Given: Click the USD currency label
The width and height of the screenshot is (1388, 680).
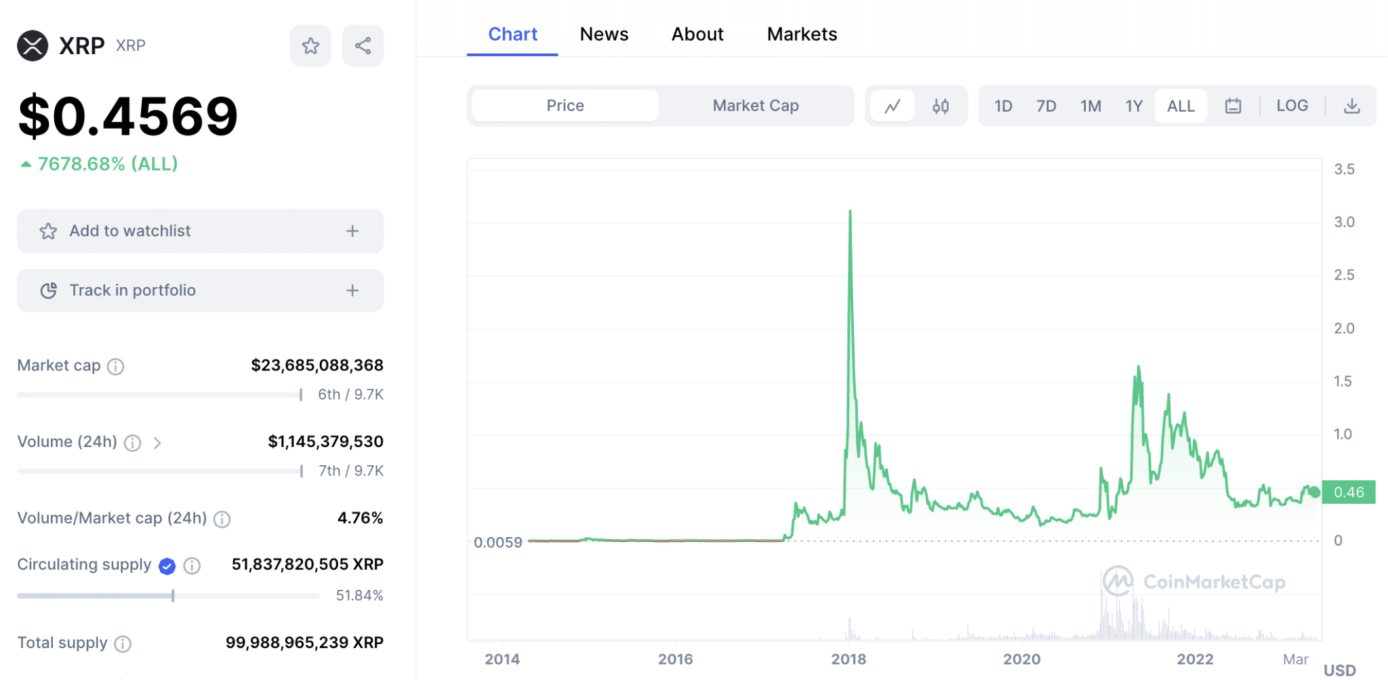Looking at the screenshot, I should click(x=1340, y=671).
